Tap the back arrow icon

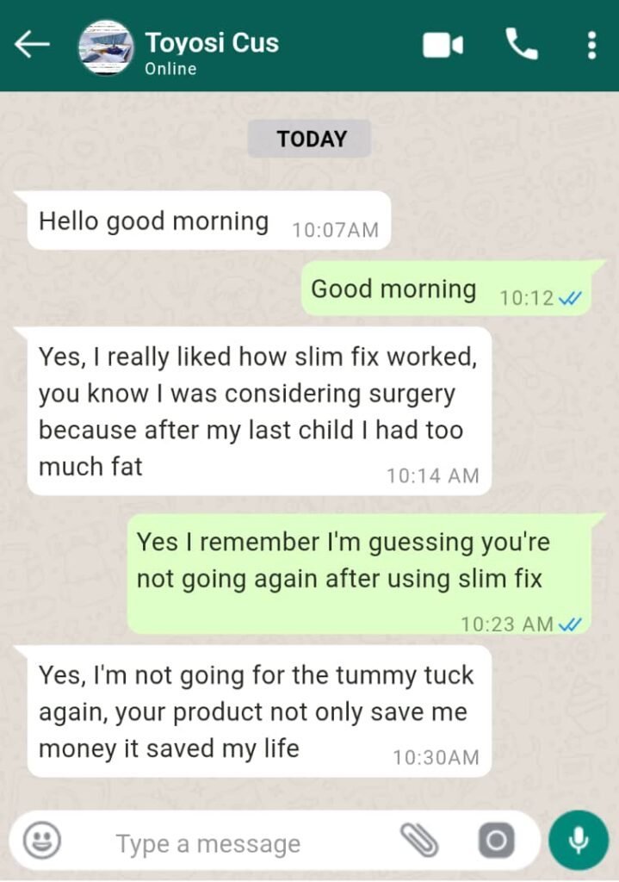[32, 45]
